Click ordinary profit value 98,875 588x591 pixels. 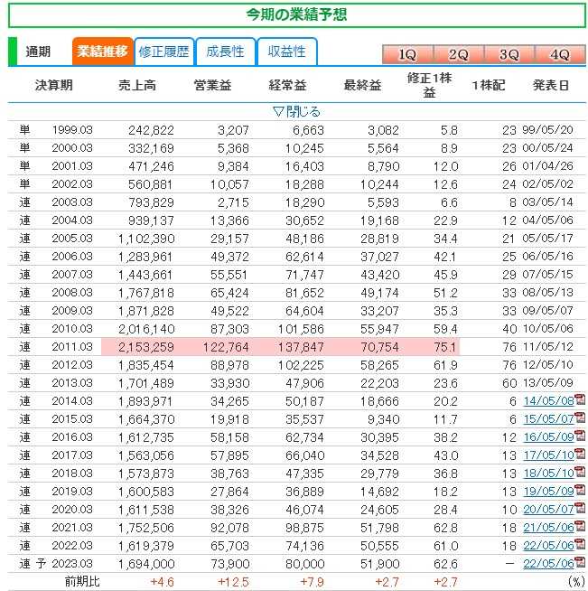coord(304,528)
